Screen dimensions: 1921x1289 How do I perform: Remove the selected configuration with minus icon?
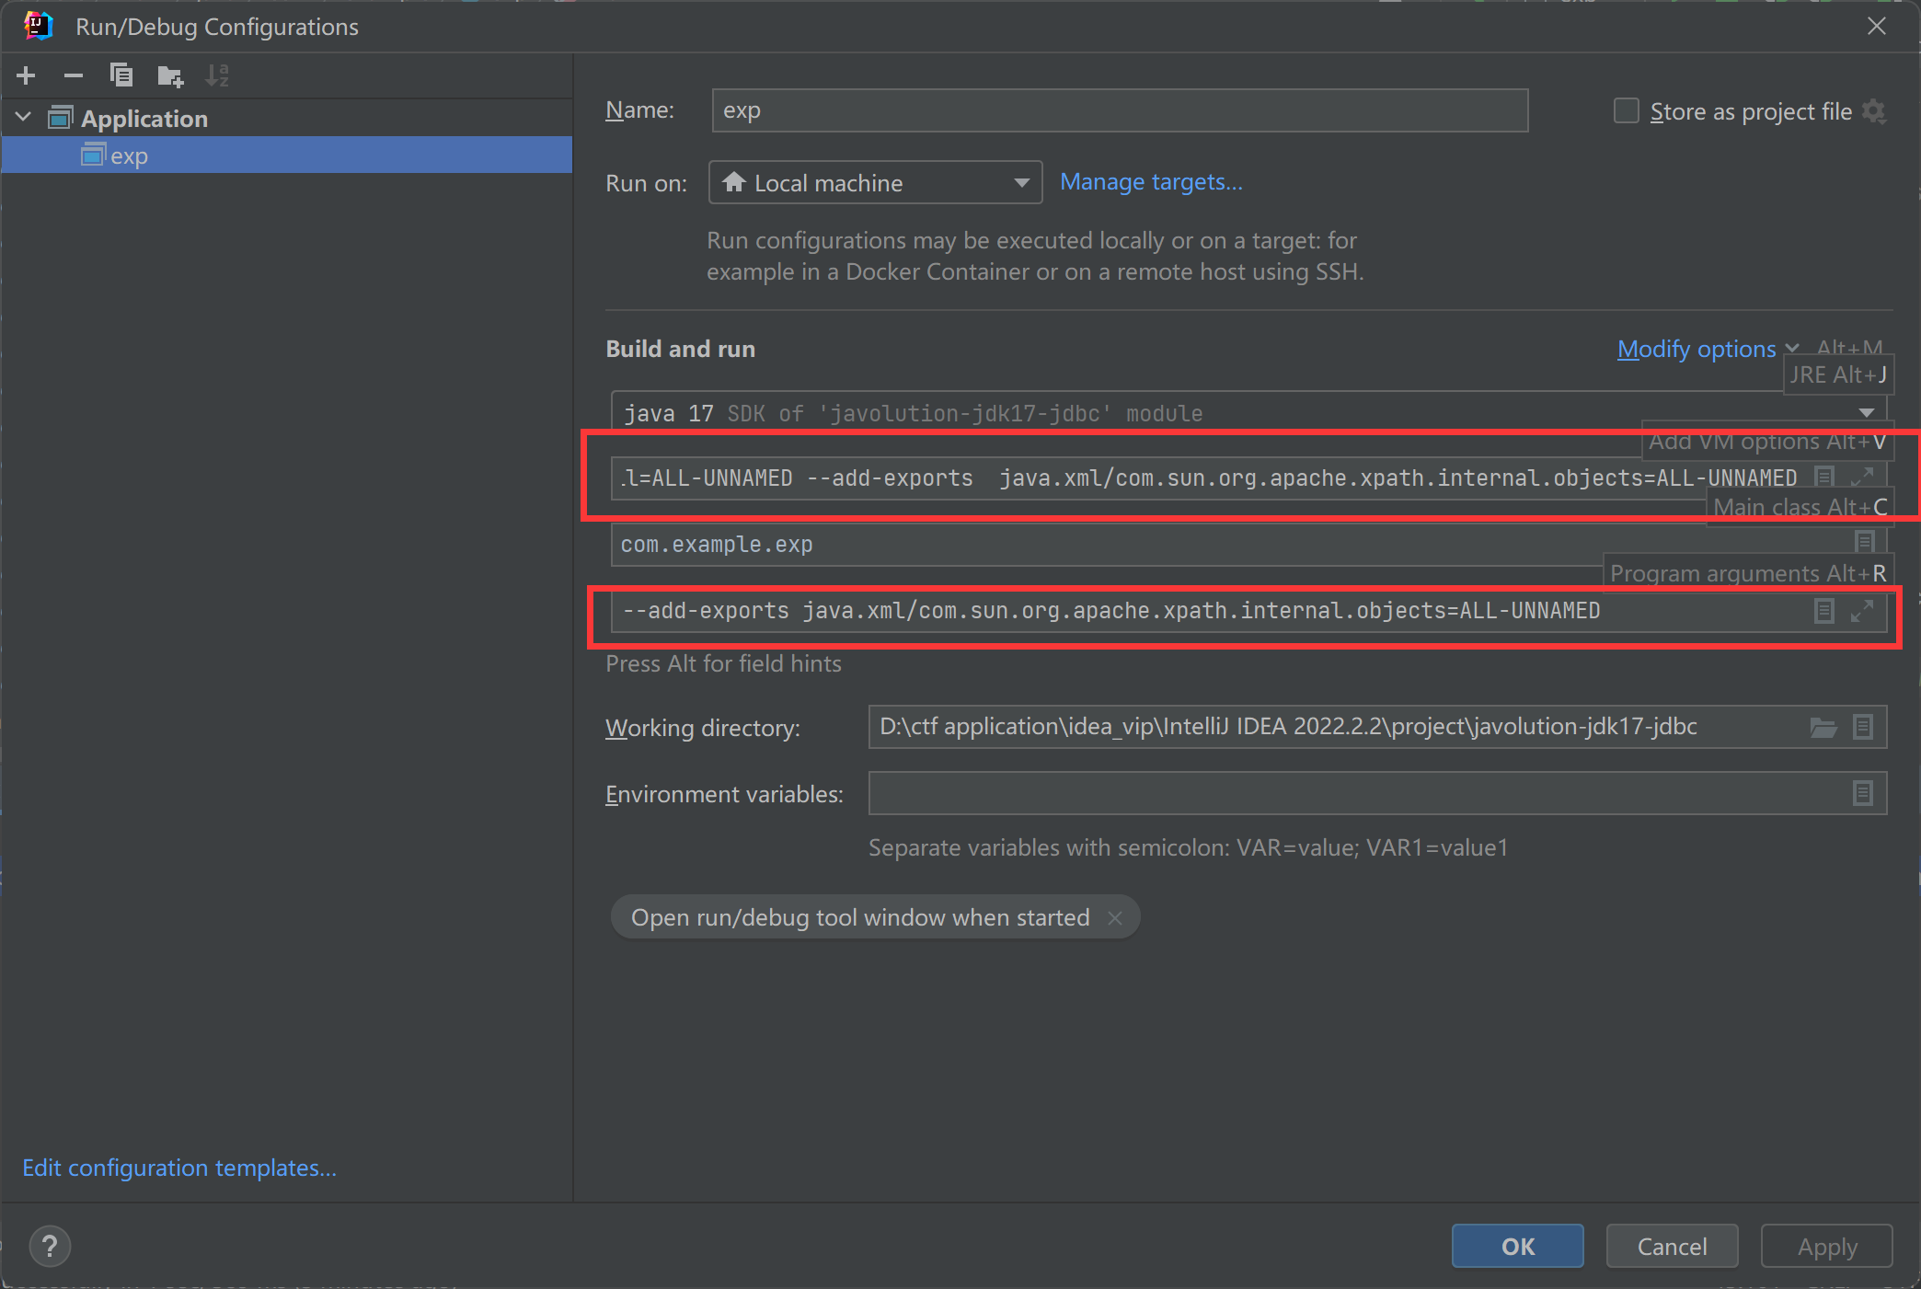[74, 75]
